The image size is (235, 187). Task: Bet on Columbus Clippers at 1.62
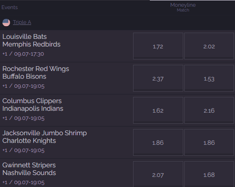pos(158,110)
